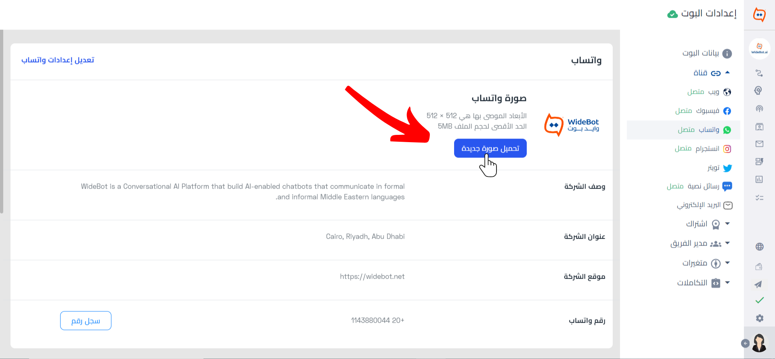775x359 pixels.
Task: Collapse the قناة channel section
Action: pyautogui.click(x=727, y=73)
